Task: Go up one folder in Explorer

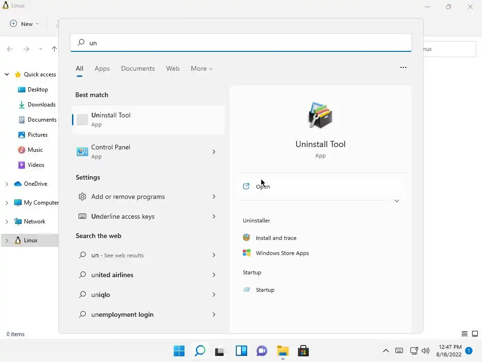Action: [x=54, y=49]
